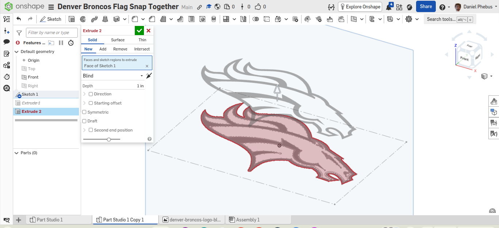Expand the Starting offset options arrow
499x228 pixels.
point(85,103)
